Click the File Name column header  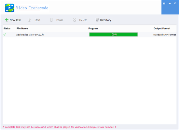click(x=22, y=28)
